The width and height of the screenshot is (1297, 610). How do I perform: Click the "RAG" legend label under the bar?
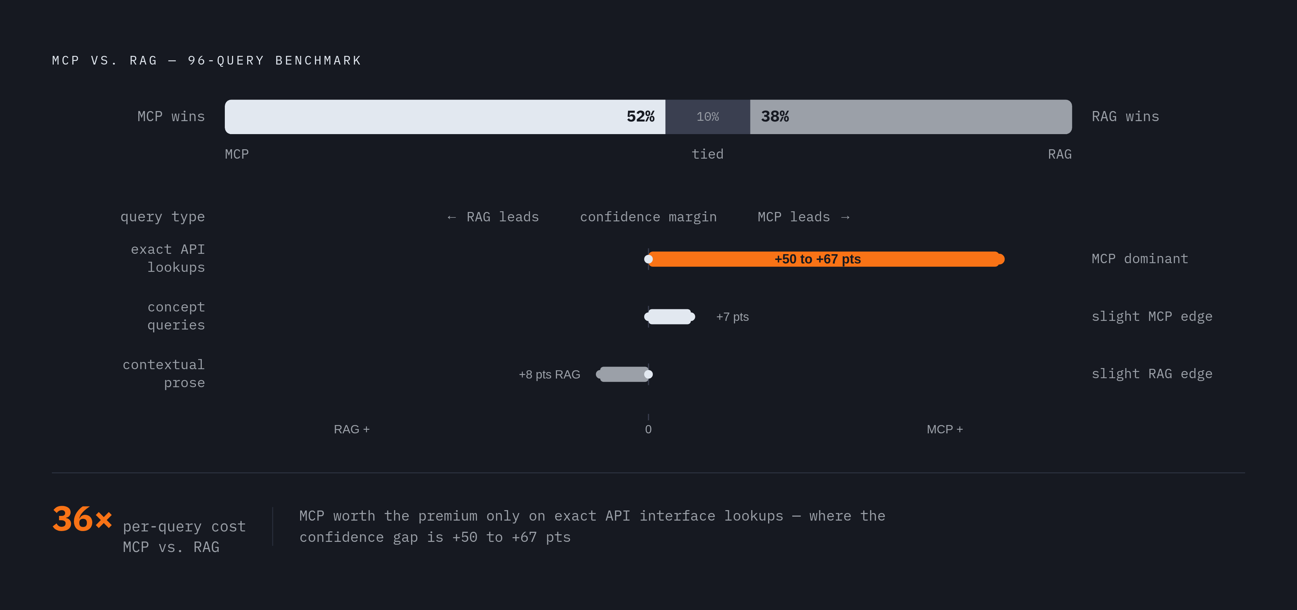click(x=1060, y=154)
